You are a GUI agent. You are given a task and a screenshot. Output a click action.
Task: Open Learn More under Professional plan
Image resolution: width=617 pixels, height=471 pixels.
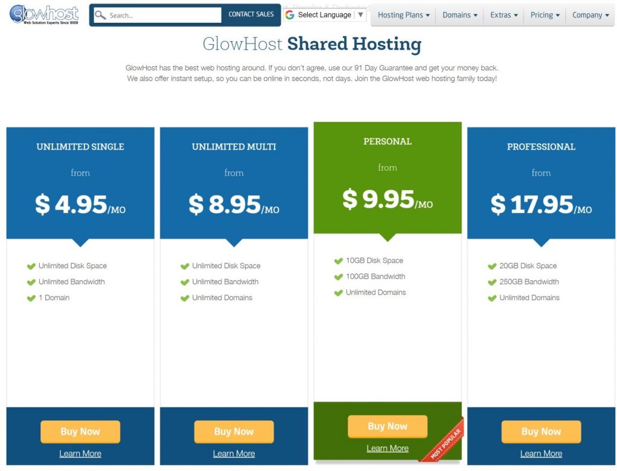(541, 454)
